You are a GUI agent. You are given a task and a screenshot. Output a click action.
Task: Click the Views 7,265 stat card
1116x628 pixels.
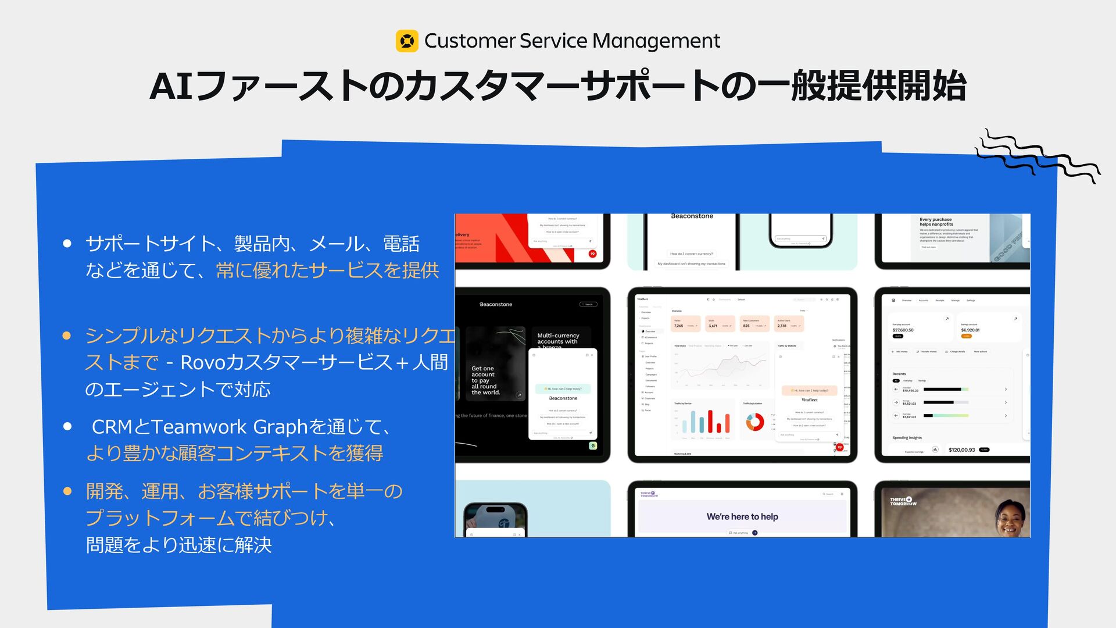[x=686, y=324]
